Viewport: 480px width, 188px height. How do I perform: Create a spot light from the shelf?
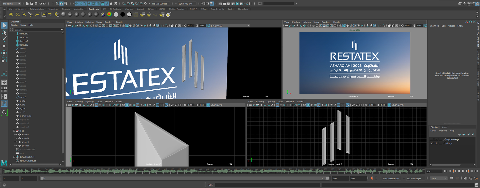click(x=30, y=14)
